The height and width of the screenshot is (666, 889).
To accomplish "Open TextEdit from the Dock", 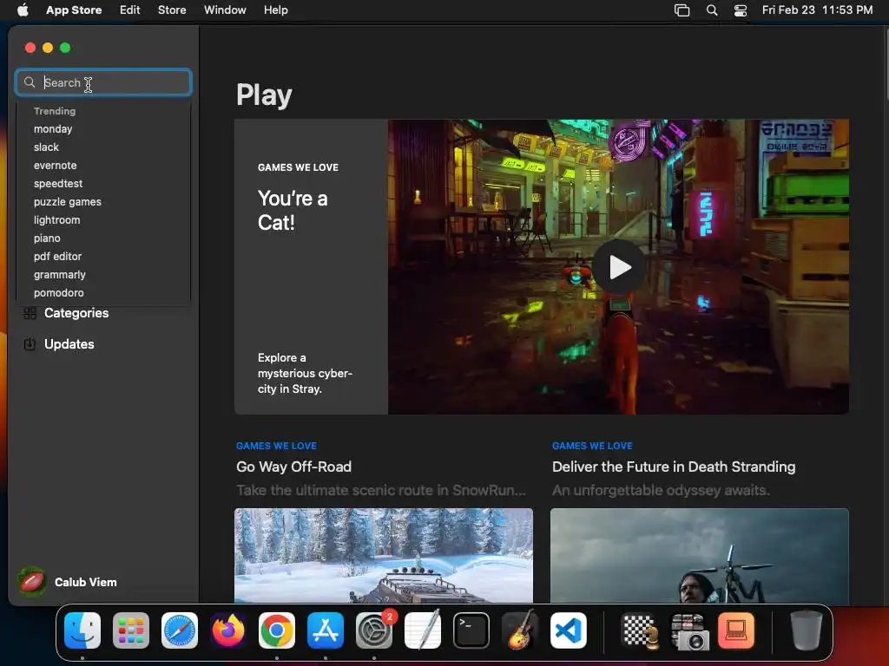I will click(x=423, y=630).
